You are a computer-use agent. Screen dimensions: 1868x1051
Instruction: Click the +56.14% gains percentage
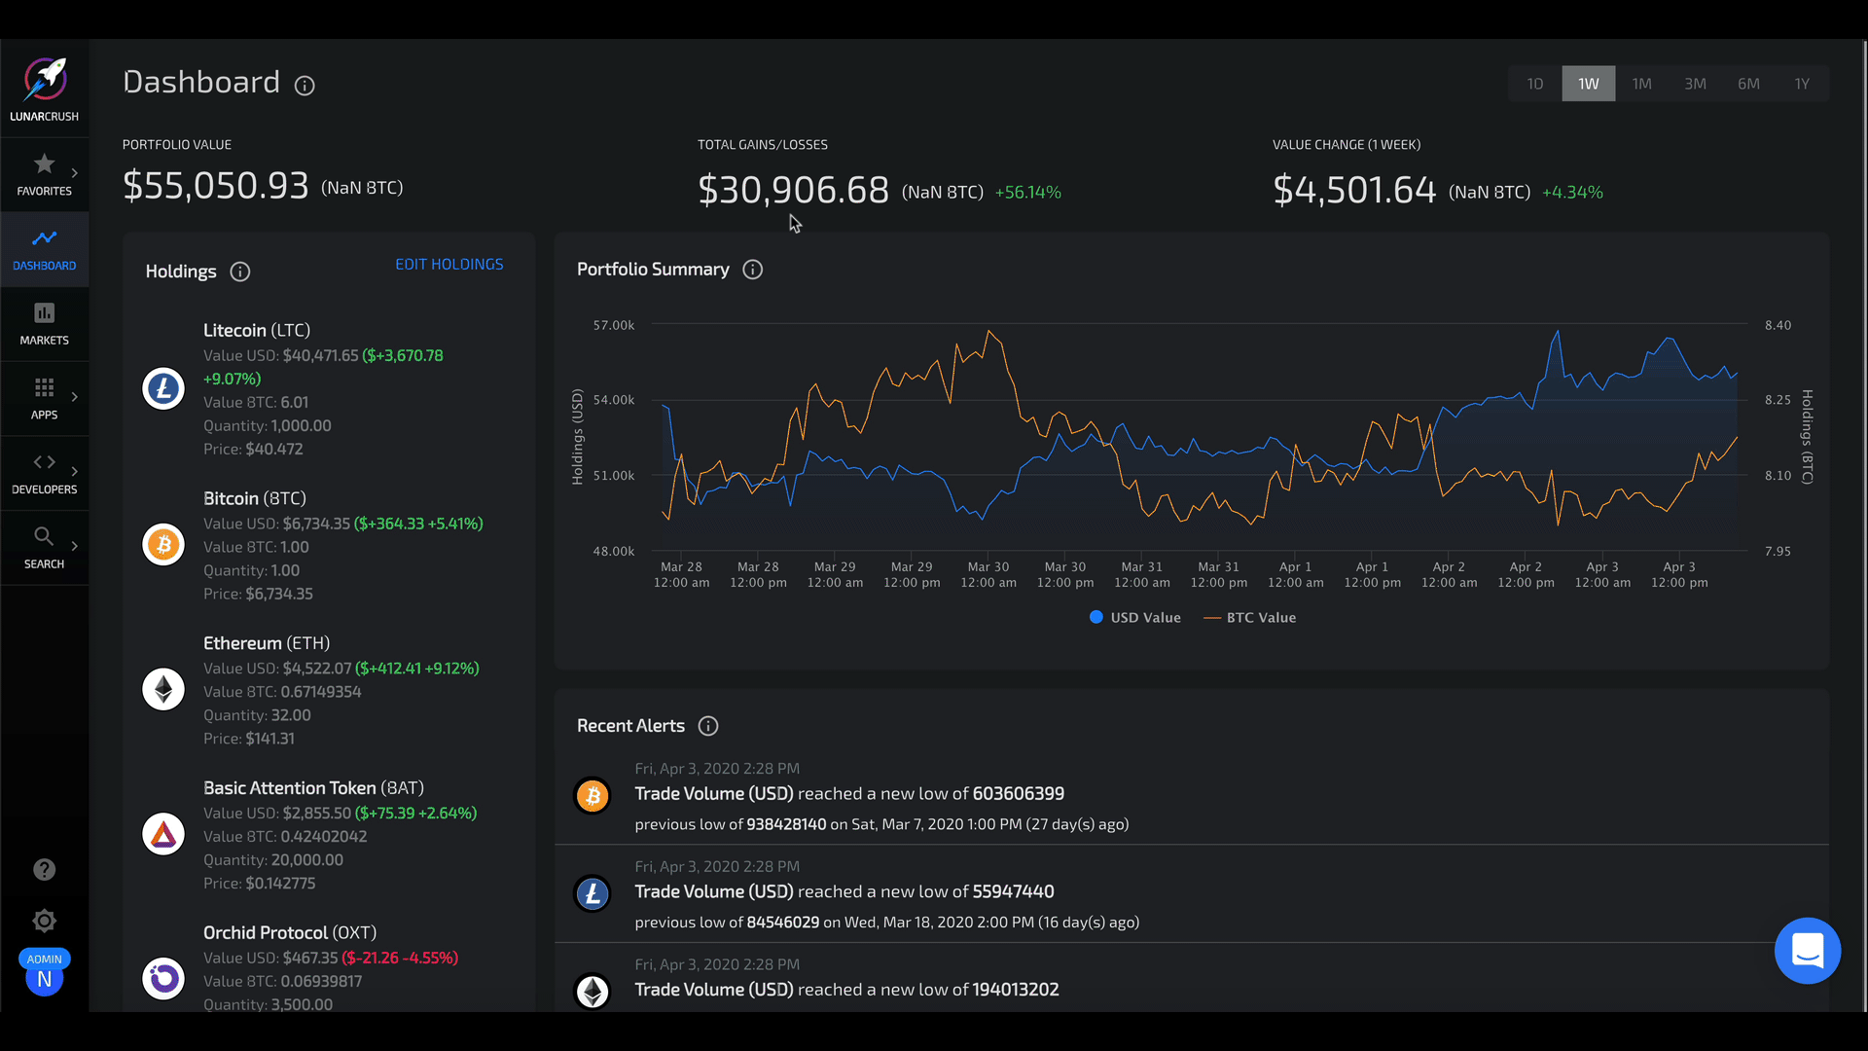1028,193
